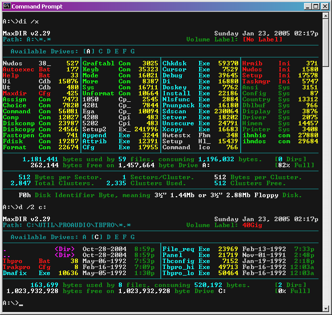Click '[C]' in second Available Drives line
The width and height of the screenshot is (332, 315).
96,237
